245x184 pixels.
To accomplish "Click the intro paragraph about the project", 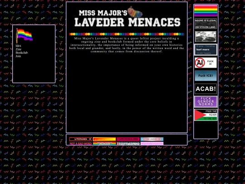I will coord(127,45).
